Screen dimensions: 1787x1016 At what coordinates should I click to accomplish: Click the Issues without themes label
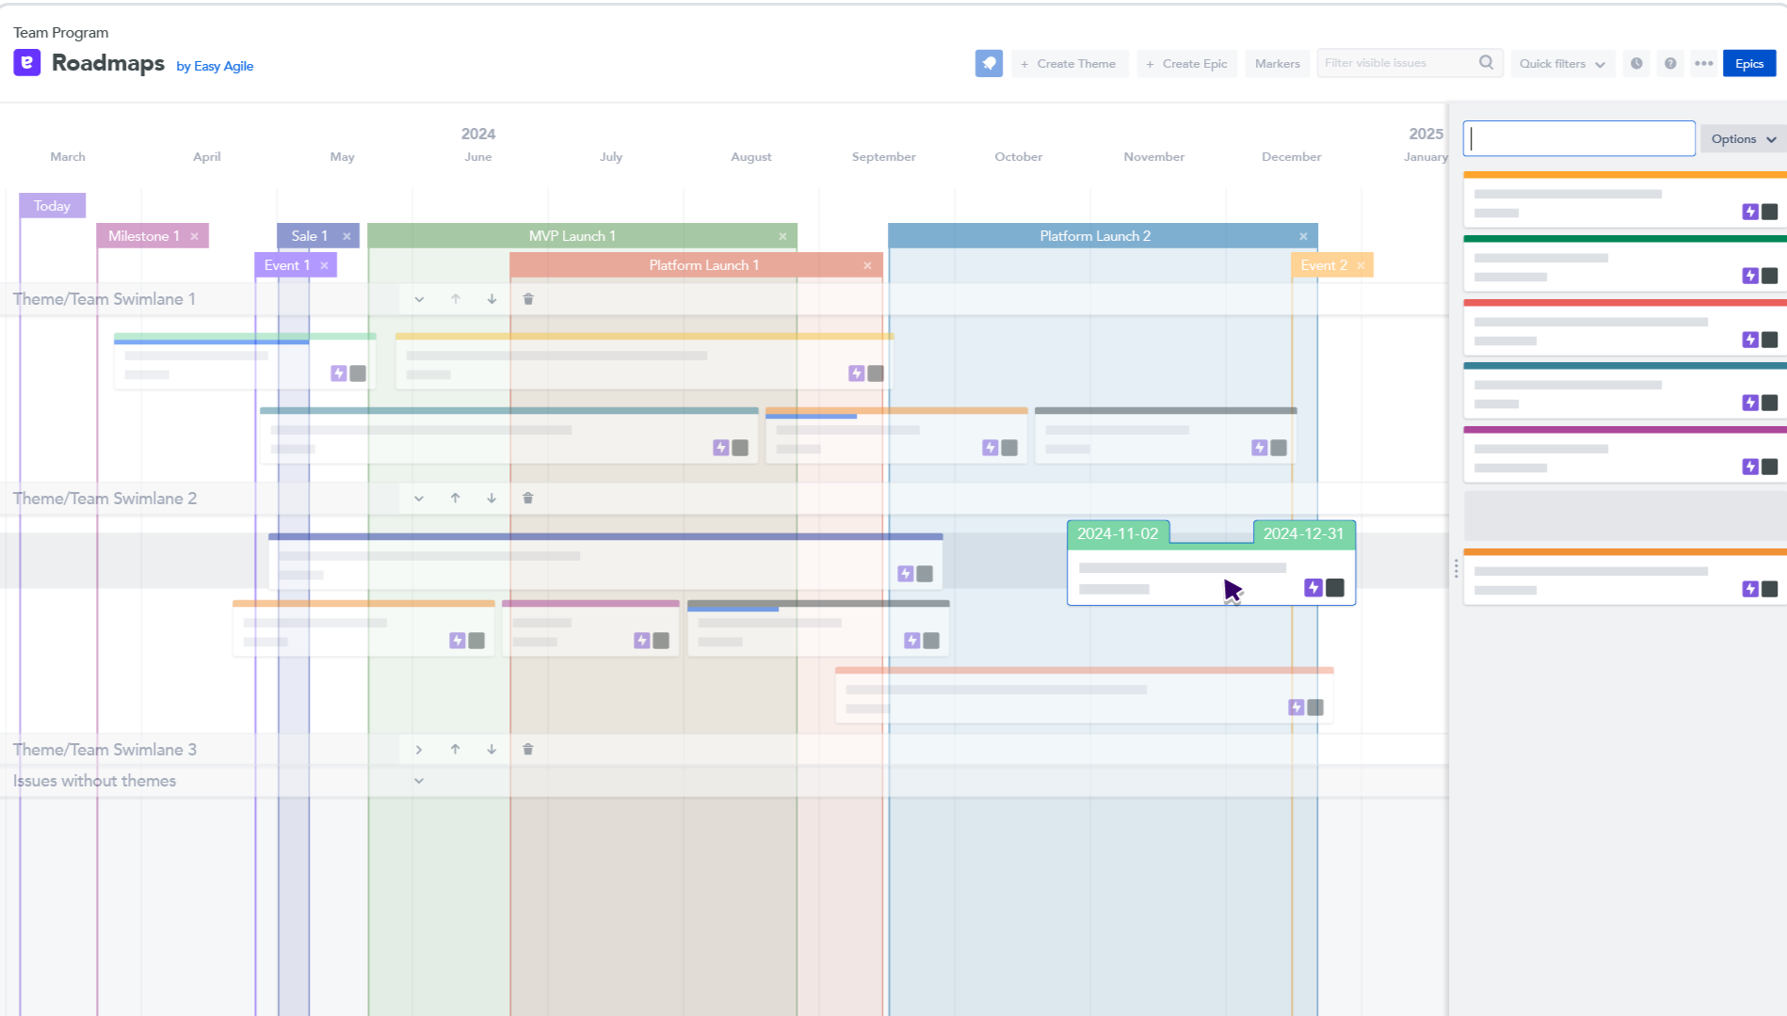click(94, 781)
